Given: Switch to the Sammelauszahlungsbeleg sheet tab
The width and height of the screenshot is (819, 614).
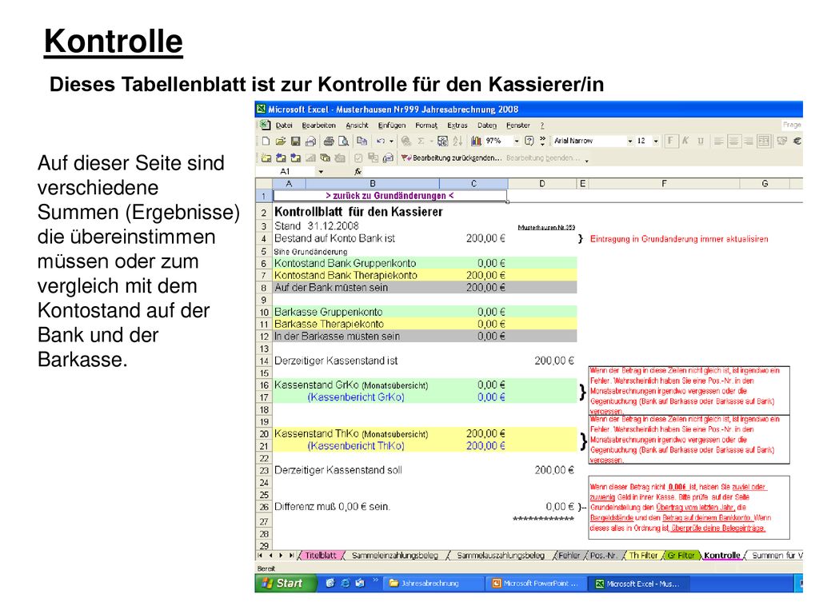Looking at the screenshot, I should click(501, 556).
